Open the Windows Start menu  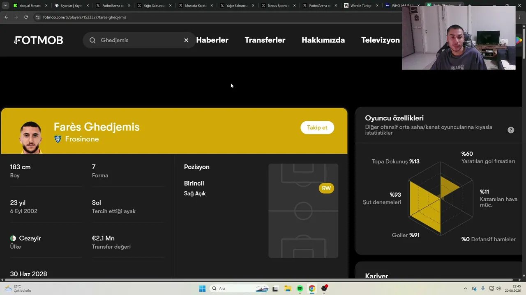pos(202,288)
